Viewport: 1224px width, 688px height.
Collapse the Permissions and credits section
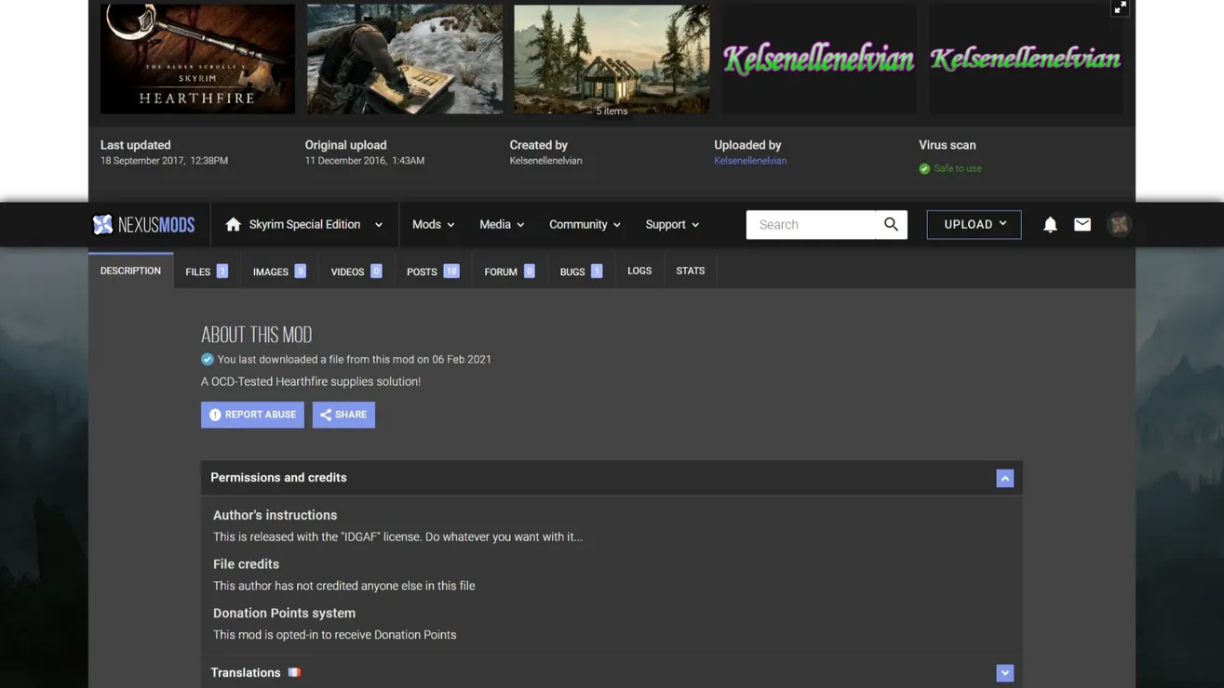pyautogui.click(x=1004, y=478)
